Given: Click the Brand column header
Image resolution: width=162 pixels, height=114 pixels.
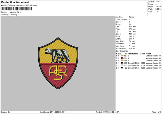Looking at the screenshot, I should [148, 54].
